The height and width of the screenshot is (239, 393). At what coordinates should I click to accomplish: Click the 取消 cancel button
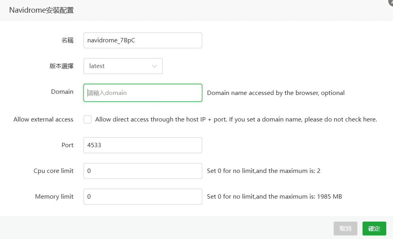[345, 228]
